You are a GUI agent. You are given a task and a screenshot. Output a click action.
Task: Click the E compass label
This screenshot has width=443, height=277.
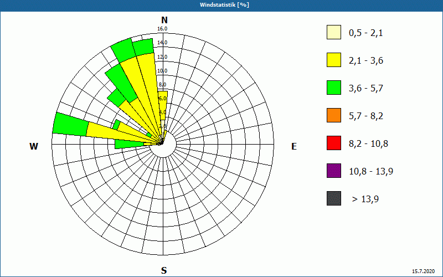tap(294, 146)
